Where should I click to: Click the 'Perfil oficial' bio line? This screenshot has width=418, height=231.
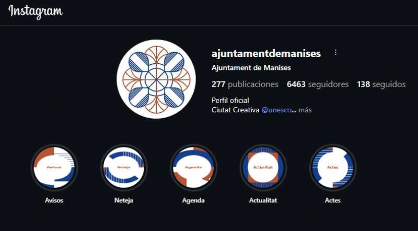[x=230, y=100]
